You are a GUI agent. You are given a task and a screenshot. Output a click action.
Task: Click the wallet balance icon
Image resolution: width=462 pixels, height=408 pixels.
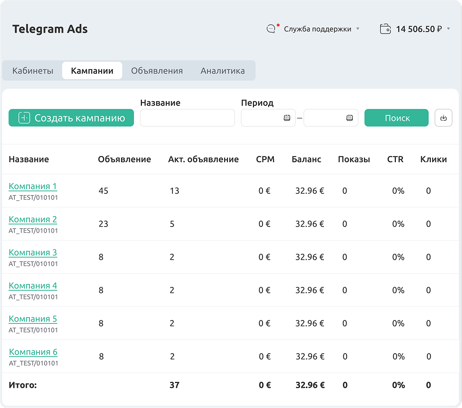pos(385,29)
